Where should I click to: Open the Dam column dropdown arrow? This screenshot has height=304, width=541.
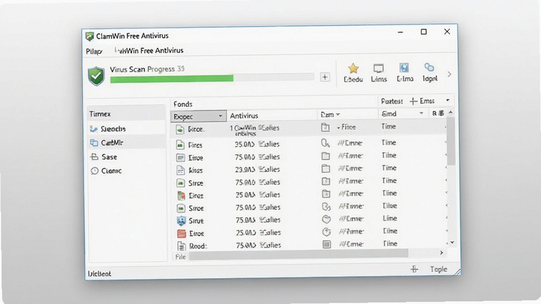[x=338, y=114]
